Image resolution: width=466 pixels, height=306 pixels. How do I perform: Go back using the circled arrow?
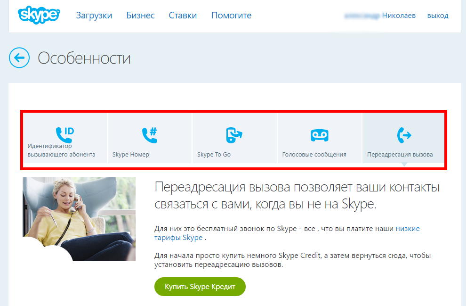(19, 58)
